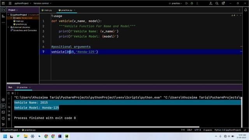
Task: Toggle scroll to end in console
Action: 9,111
